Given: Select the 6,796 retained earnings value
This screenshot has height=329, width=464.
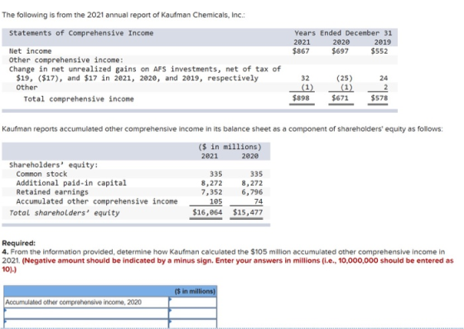Looking at the screenshot, I should tap(252, 192).
